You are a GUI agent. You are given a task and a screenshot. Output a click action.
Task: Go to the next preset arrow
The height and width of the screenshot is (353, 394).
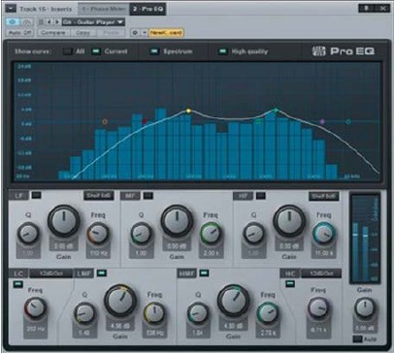point(57,22)
